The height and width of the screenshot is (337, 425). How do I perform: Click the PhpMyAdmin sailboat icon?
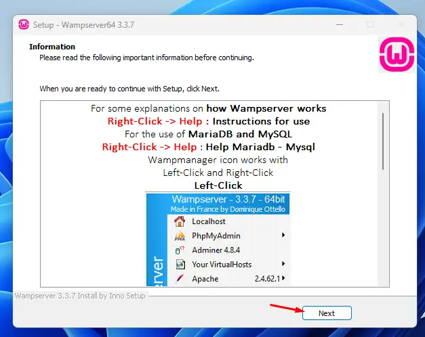coord(180,236)
